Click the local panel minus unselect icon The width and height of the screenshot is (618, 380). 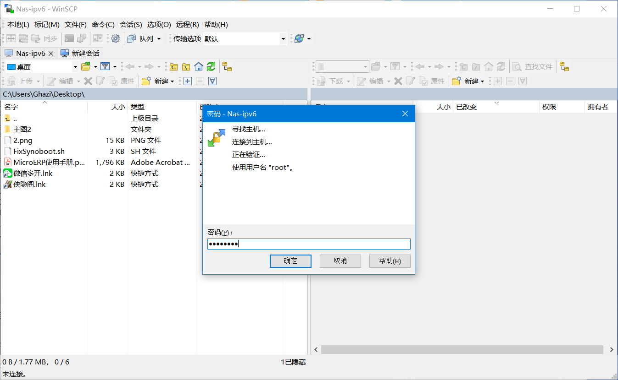click(200, 81)
